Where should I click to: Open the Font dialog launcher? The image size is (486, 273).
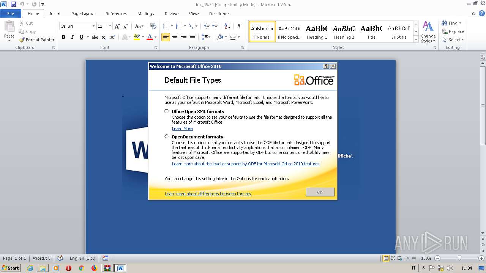click(156, 48)
